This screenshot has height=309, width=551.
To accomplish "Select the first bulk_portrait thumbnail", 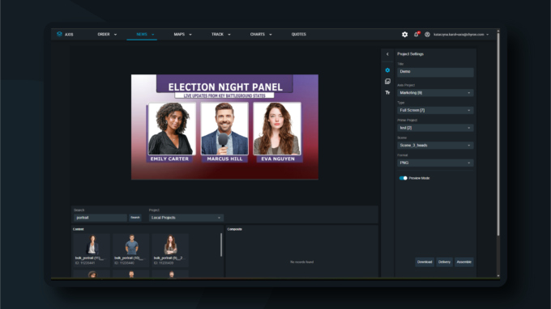I will click(x=92, y=250).
